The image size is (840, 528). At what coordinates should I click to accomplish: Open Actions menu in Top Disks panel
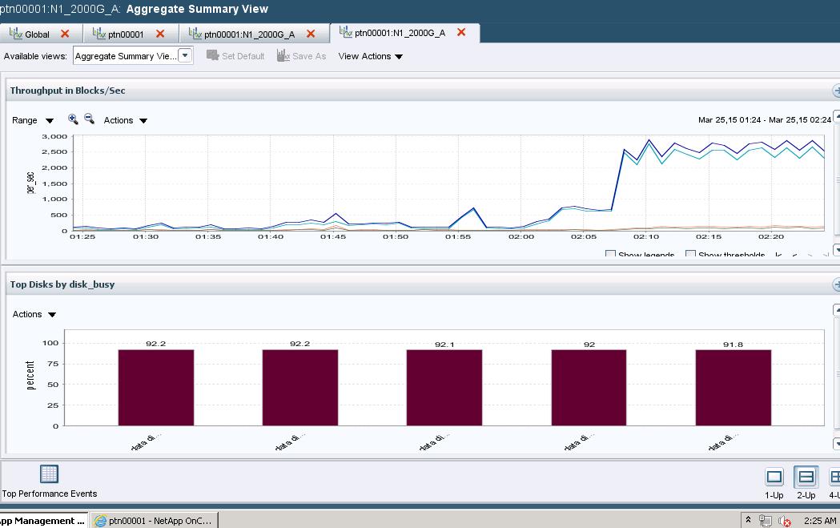click(x=34, y=314)
